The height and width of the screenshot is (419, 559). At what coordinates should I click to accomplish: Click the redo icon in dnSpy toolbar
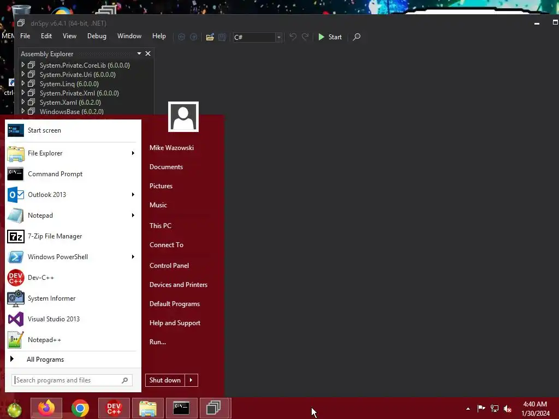pyautogui.click(x=305, y=37)
